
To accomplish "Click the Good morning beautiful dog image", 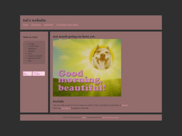I will pyautogui.click(x=87, y=67).
